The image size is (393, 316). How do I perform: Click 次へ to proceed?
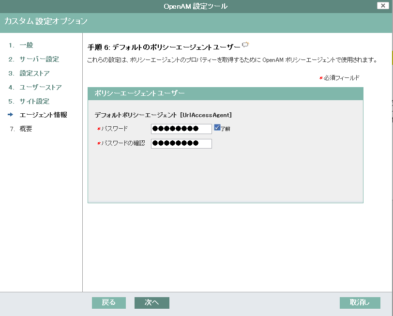point(151,302)
